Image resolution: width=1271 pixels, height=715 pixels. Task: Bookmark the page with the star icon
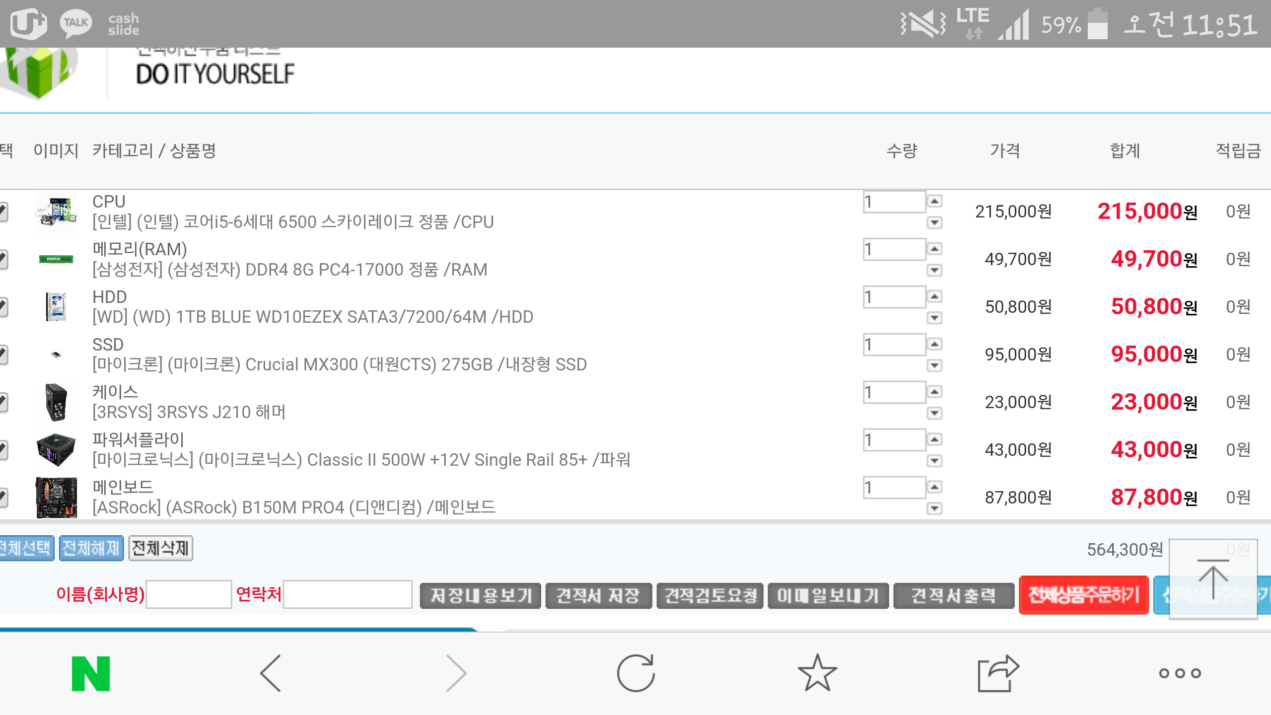[817, 673]
